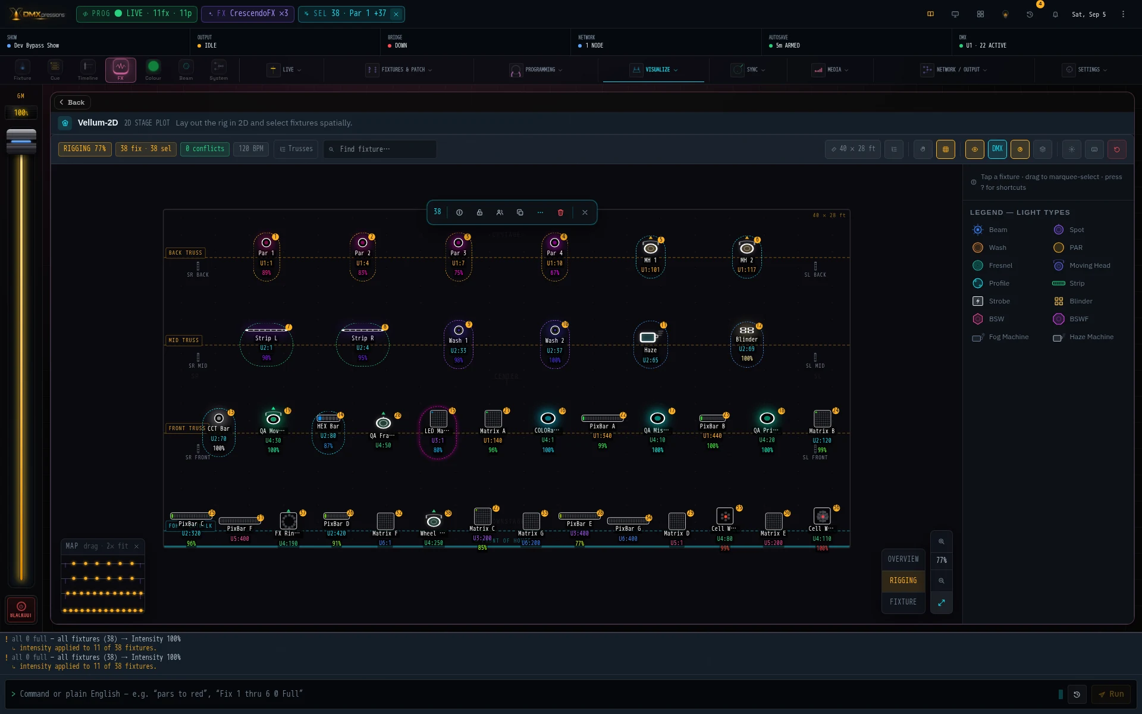Toggle the Trusses filter chip
Viewport: 1142px width, 714px height.
pos(296,149)
